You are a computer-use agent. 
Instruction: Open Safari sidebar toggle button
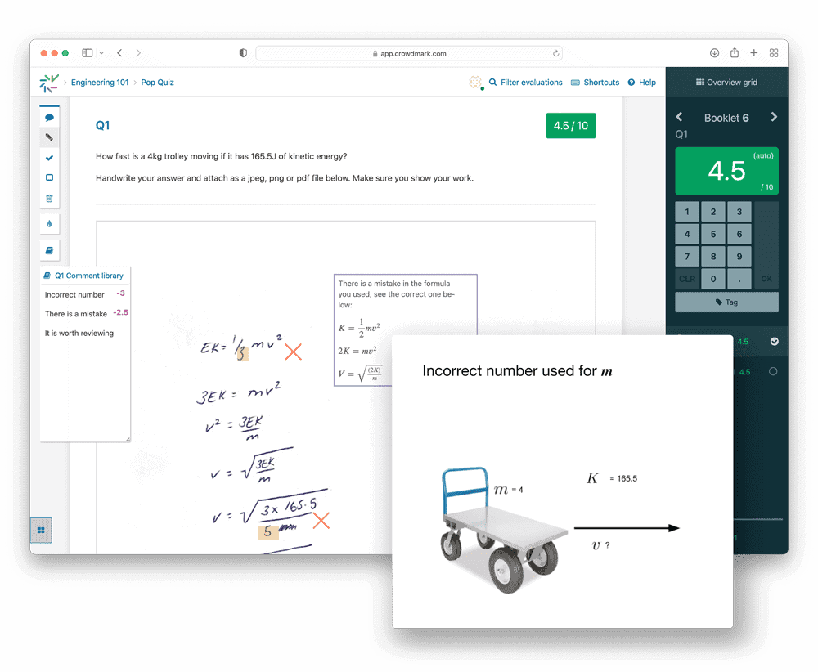click(x=88, y=53)
